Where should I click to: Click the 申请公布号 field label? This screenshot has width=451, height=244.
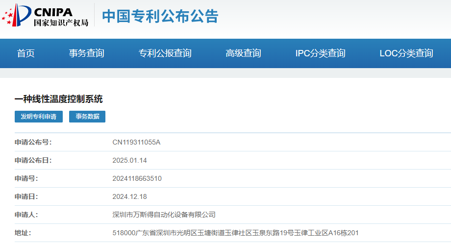click(33, 142)
